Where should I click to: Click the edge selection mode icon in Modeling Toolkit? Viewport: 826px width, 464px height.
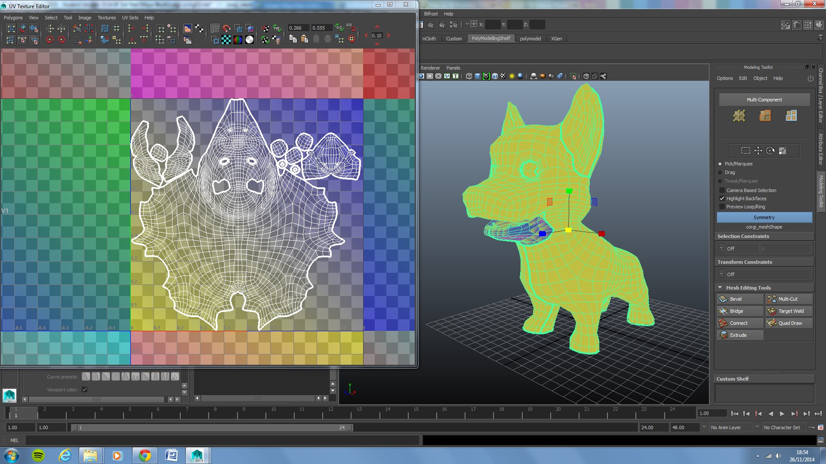[765, 116]
